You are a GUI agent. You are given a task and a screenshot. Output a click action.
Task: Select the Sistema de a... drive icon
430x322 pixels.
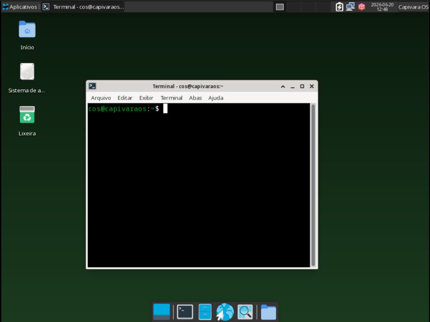27,72
